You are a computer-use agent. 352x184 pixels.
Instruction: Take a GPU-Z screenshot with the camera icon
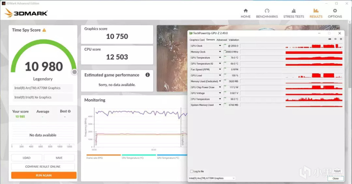pos(330,39)
